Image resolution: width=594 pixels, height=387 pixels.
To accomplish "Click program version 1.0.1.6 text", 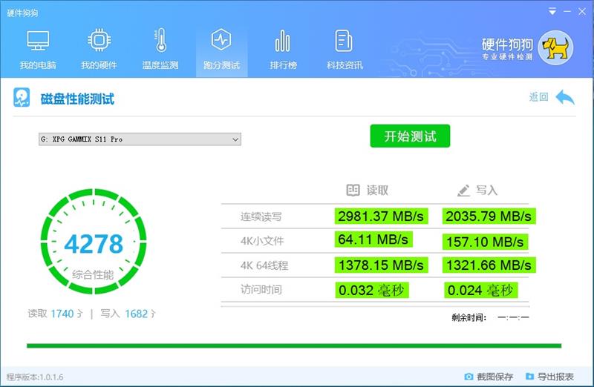I will pos(35,377).
